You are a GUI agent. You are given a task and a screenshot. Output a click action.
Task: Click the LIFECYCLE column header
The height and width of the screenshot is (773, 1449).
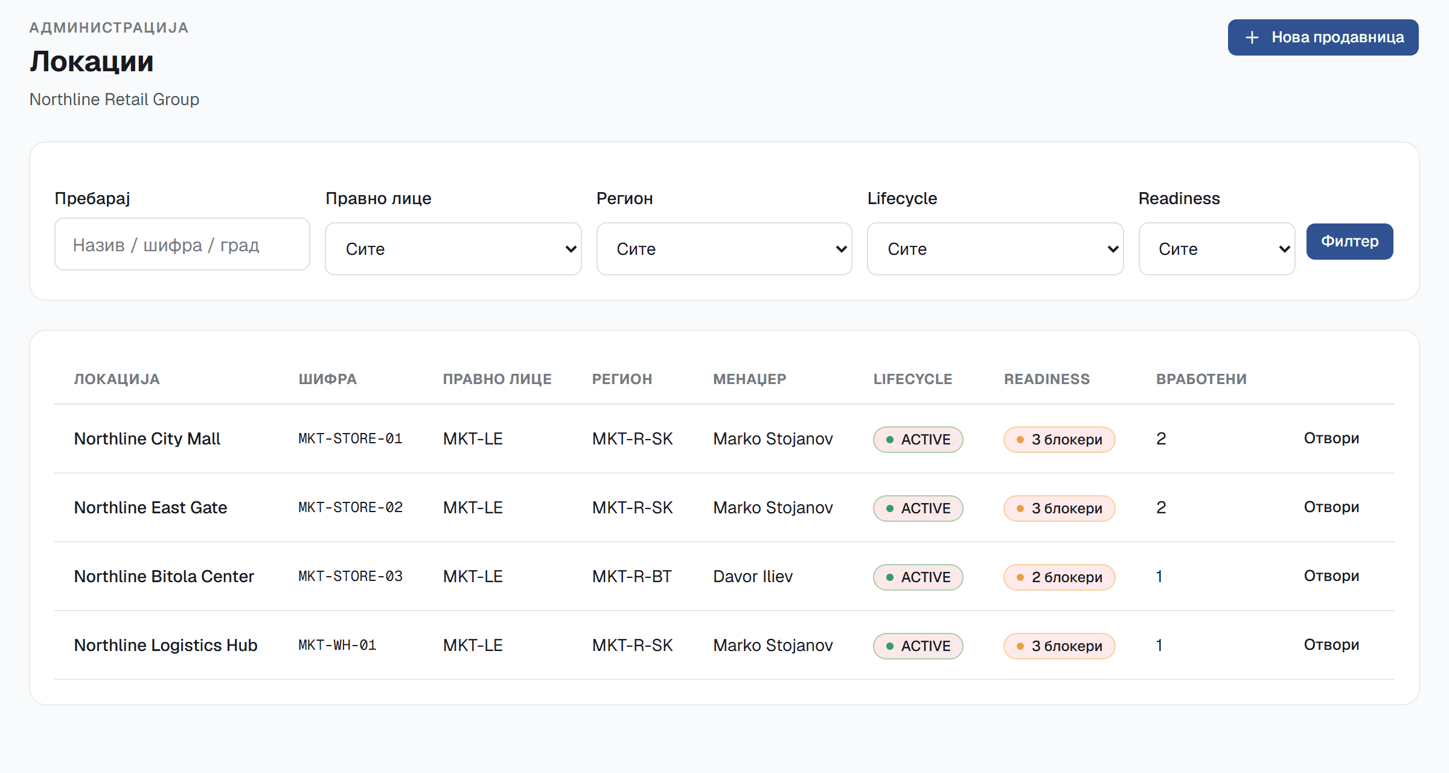pos(913,379)
